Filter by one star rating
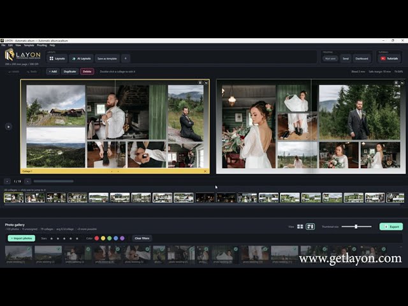This screenshot has height=306, width=408. click(x=52, y=238)
